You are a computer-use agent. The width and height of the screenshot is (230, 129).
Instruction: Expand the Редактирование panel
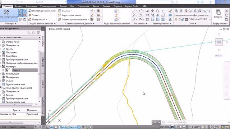tap(162, 24)
